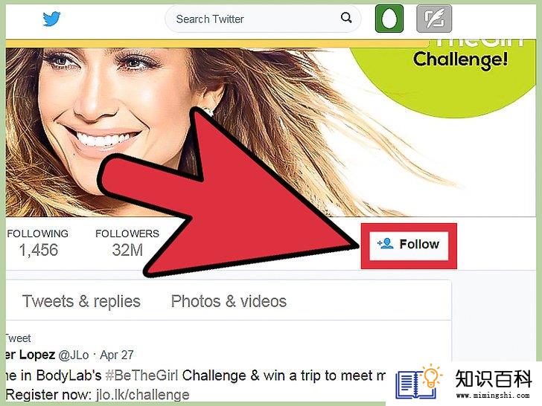Click the add-person icon on Follow

(x=386, y=244)
